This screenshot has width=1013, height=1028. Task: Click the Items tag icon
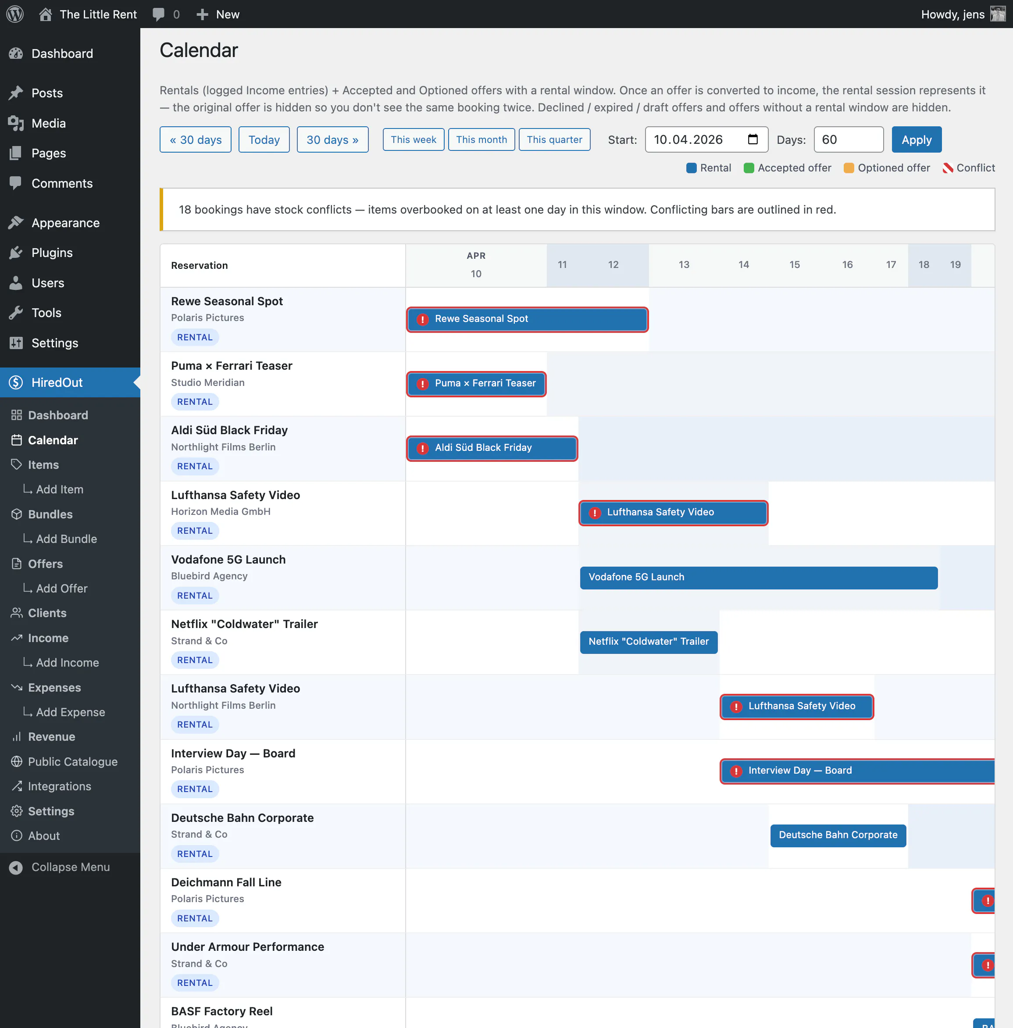tap(17, 464)
